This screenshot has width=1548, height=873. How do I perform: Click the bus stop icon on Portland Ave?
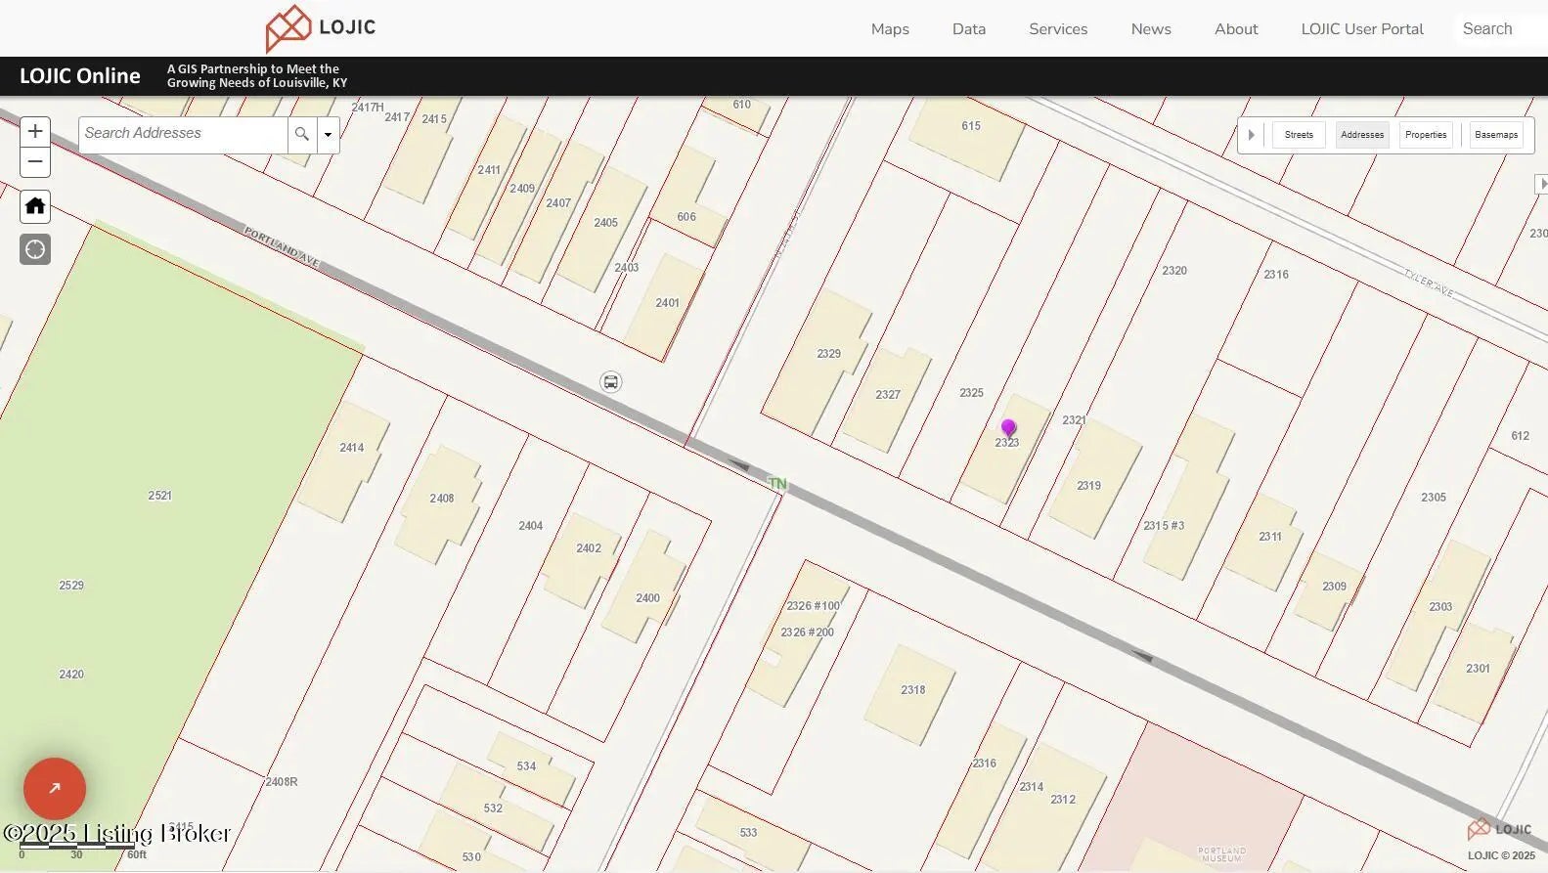(x=611, y=382)
